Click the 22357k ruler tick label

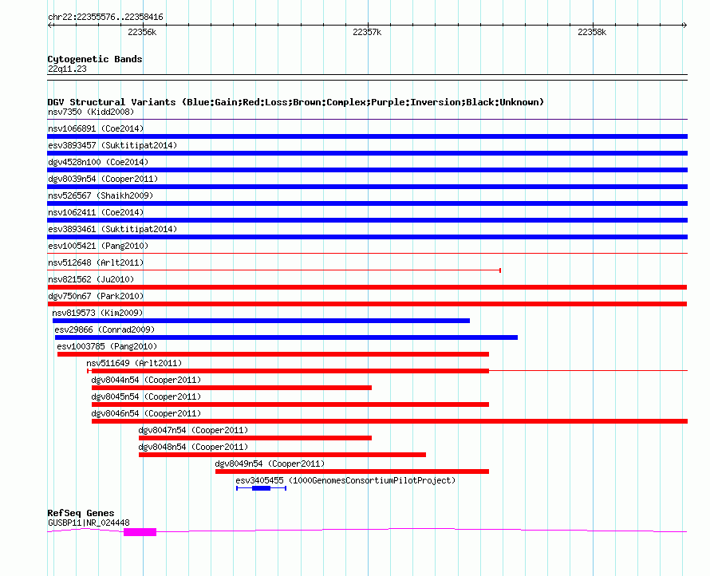(x=367, y=32)
